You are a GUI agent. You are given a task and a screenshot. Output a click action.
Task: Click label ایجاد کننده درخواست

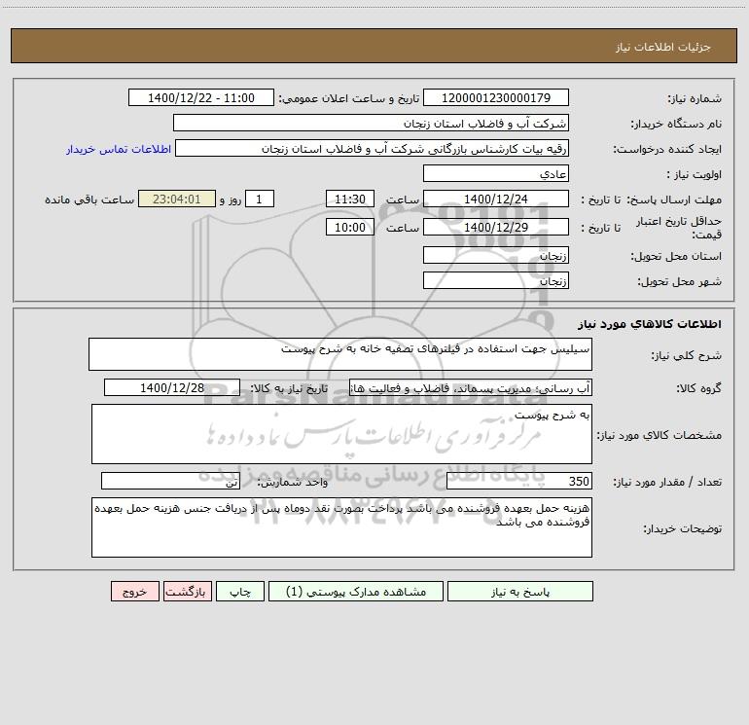pyautogui.click(x=667, y=149)
